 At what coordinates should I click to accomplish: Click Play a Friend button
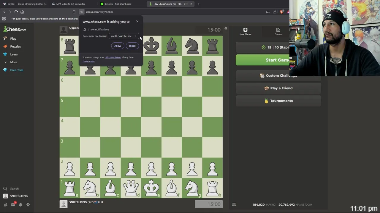pos(278,88)
